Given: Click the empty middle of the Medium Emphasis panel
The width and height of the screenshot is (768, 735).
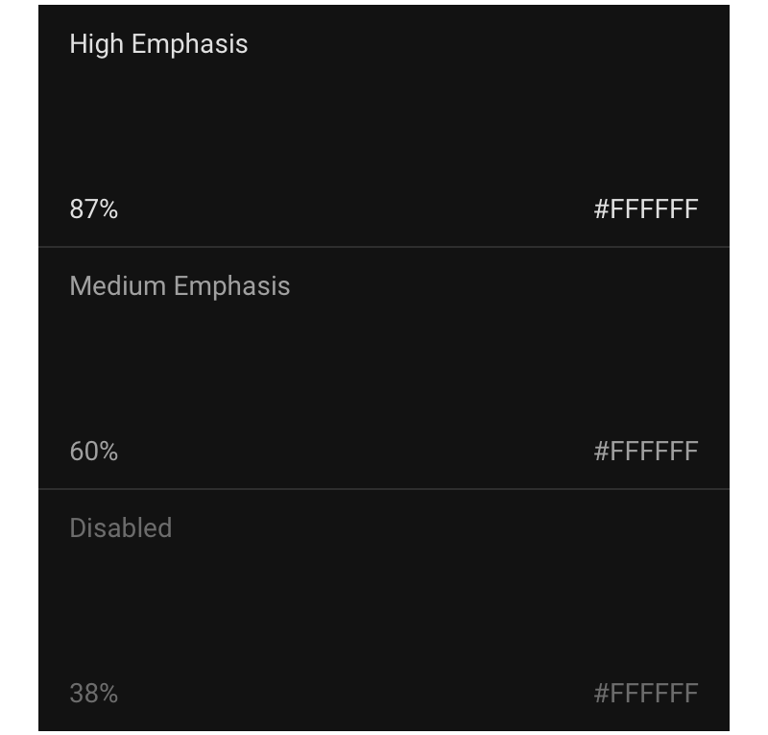Looking at the screenshot, I should tap(384, 369).
